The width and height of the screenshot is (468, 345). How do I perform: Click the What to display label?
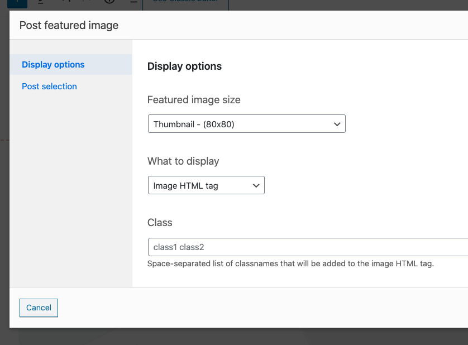(183, 161)
